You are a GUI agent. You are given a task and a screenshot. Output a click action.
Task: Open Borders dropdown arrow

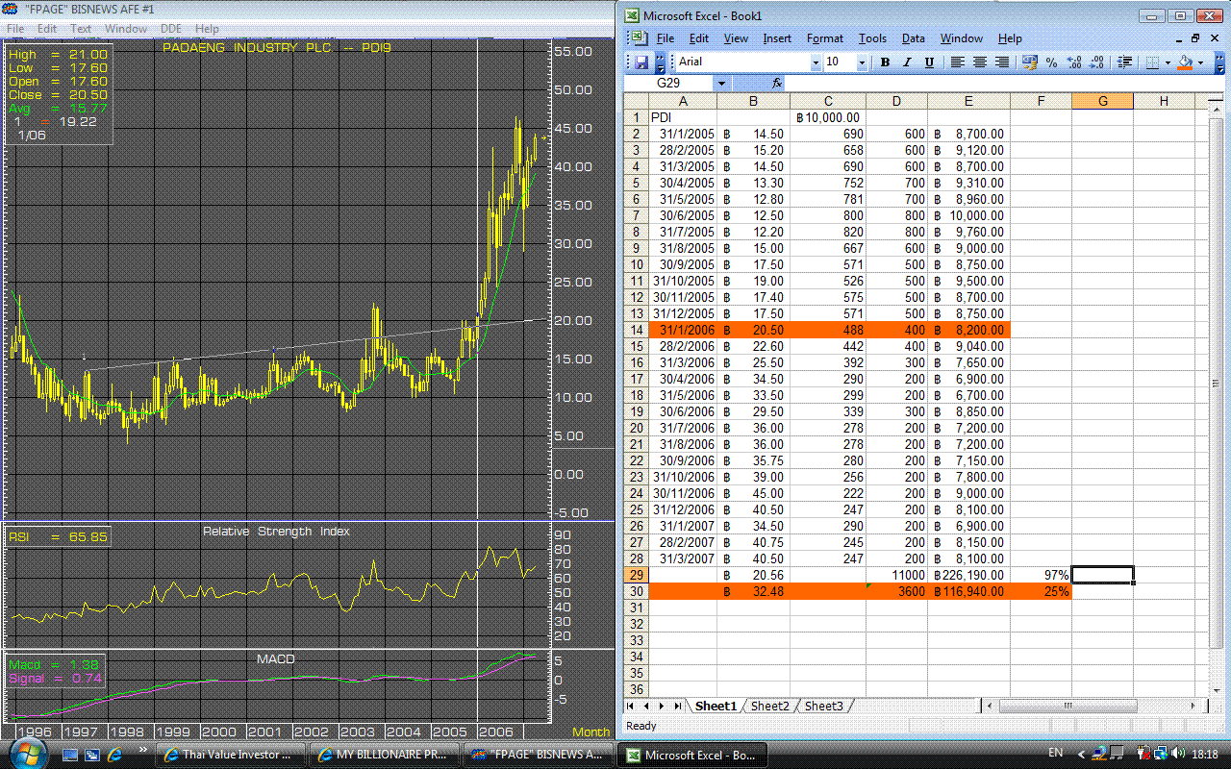pyautogui.click(x=1167, y=62)
